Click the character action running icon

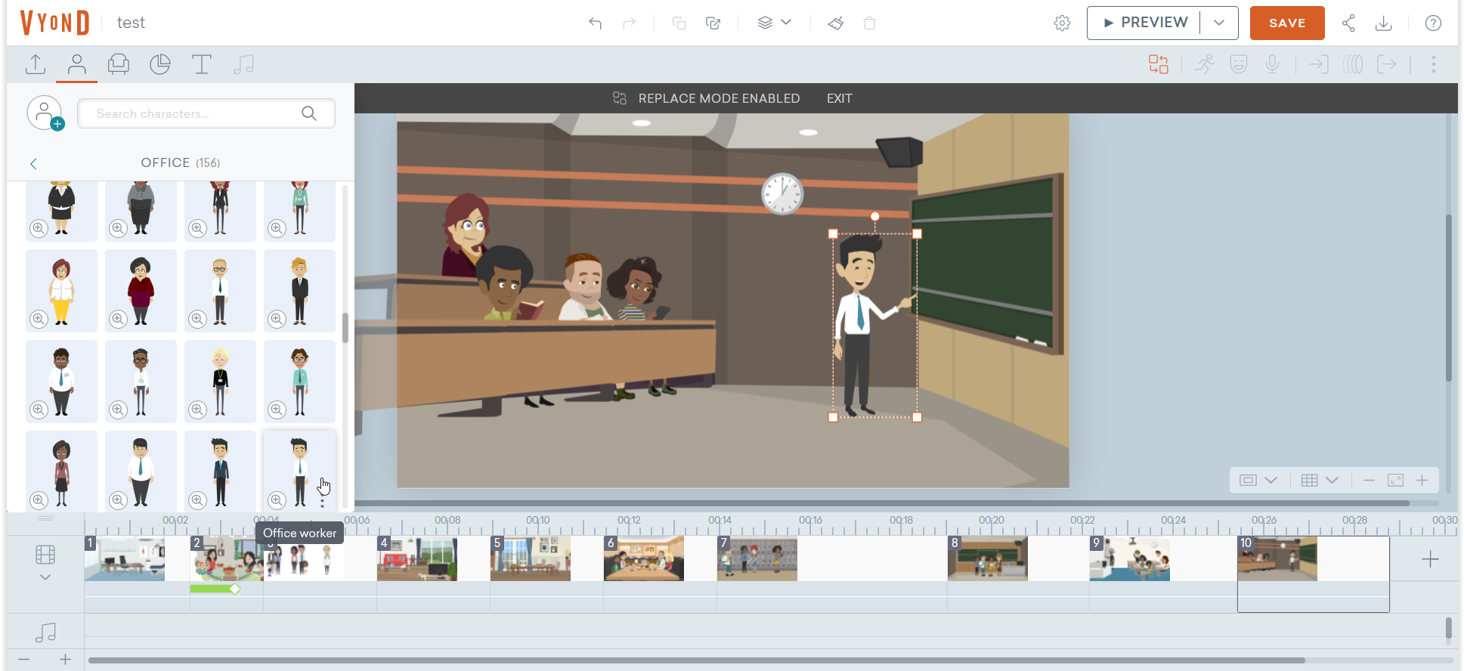[x=1204, y=64]
